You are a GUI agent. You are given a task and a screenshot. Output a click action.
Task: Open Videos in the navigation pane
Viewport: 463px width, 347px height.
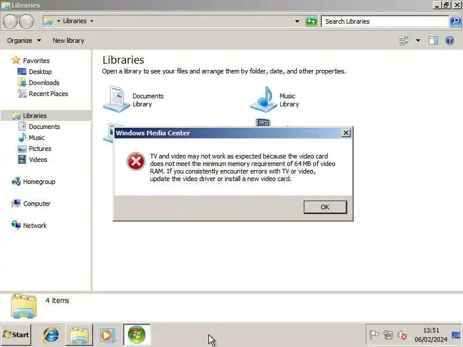pos(32,160)
